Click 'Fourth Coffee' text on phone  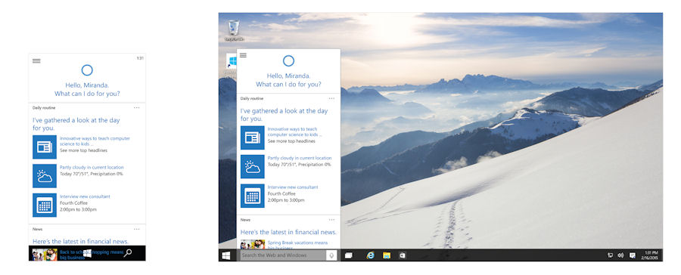tap(74, 203)
